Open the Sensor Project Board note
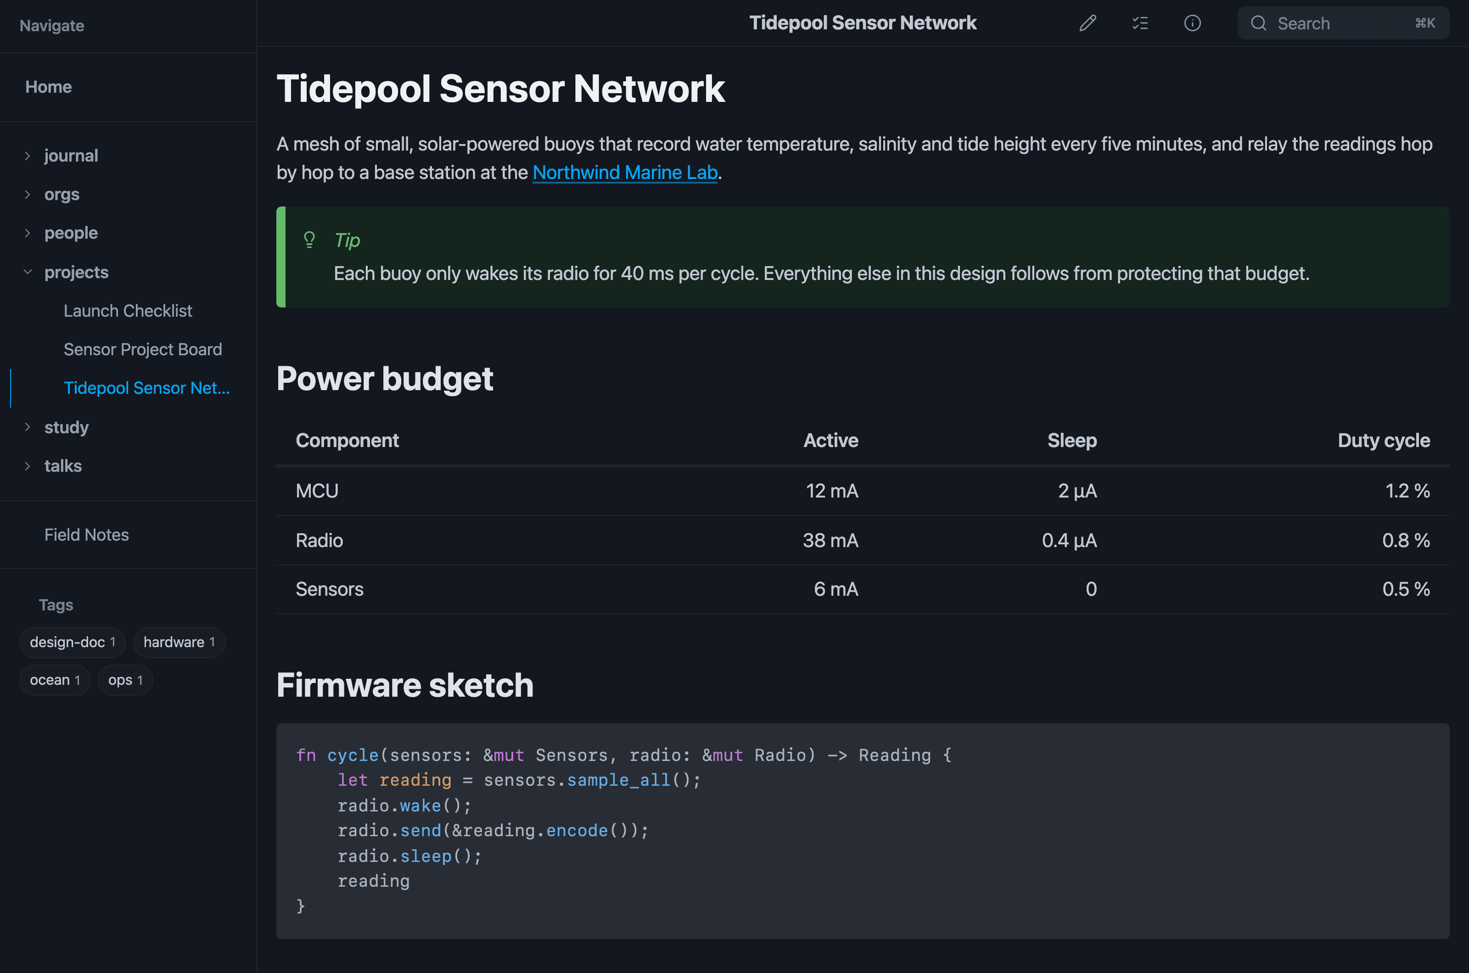 pos(143,349)
